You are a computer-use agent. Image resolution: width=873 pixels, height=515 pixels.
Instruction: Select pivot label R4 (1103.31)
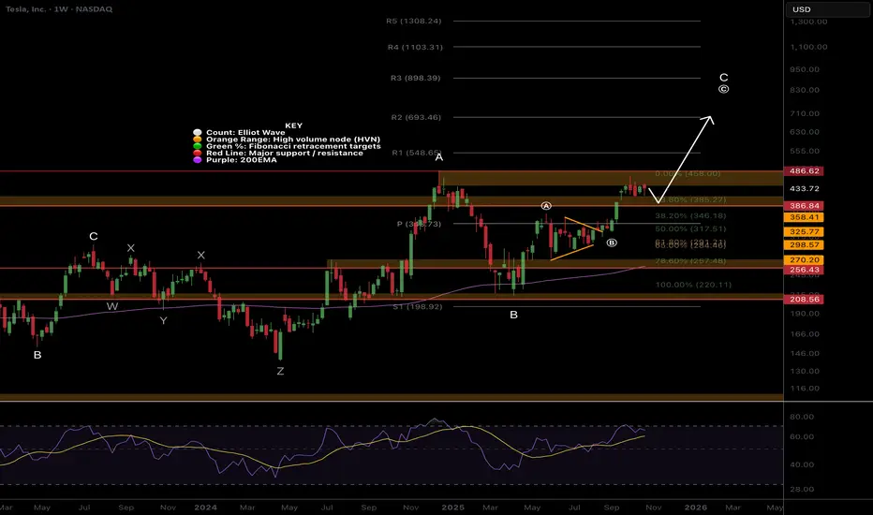[415, 48]
